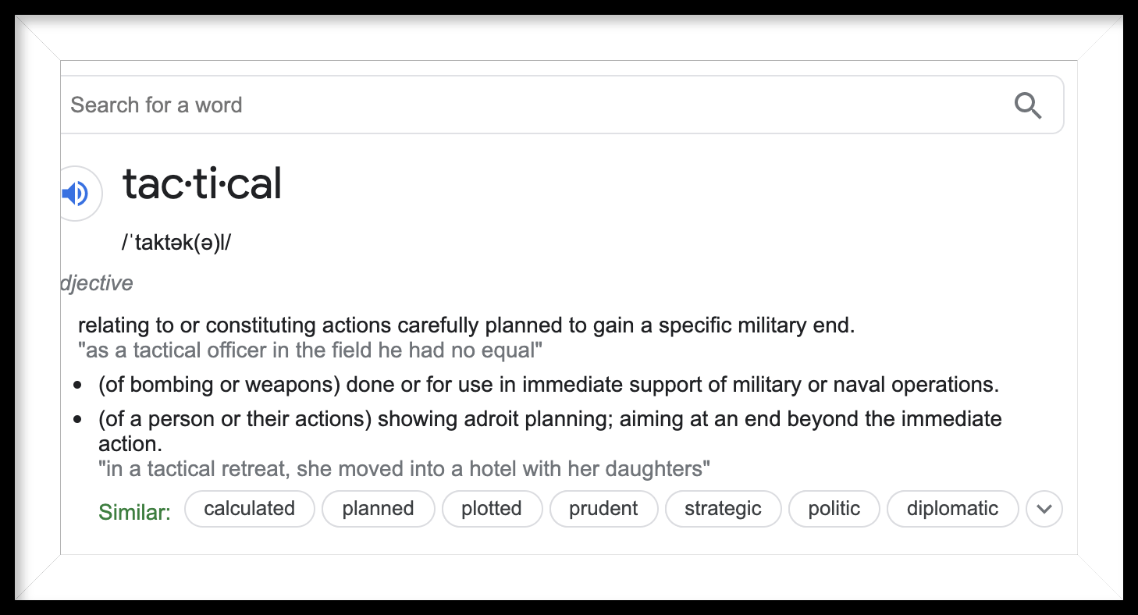The width and height of the screenshot is (1138, 615).
Task: Click the 'politic' synonym chip
Action: click(834, 509)
